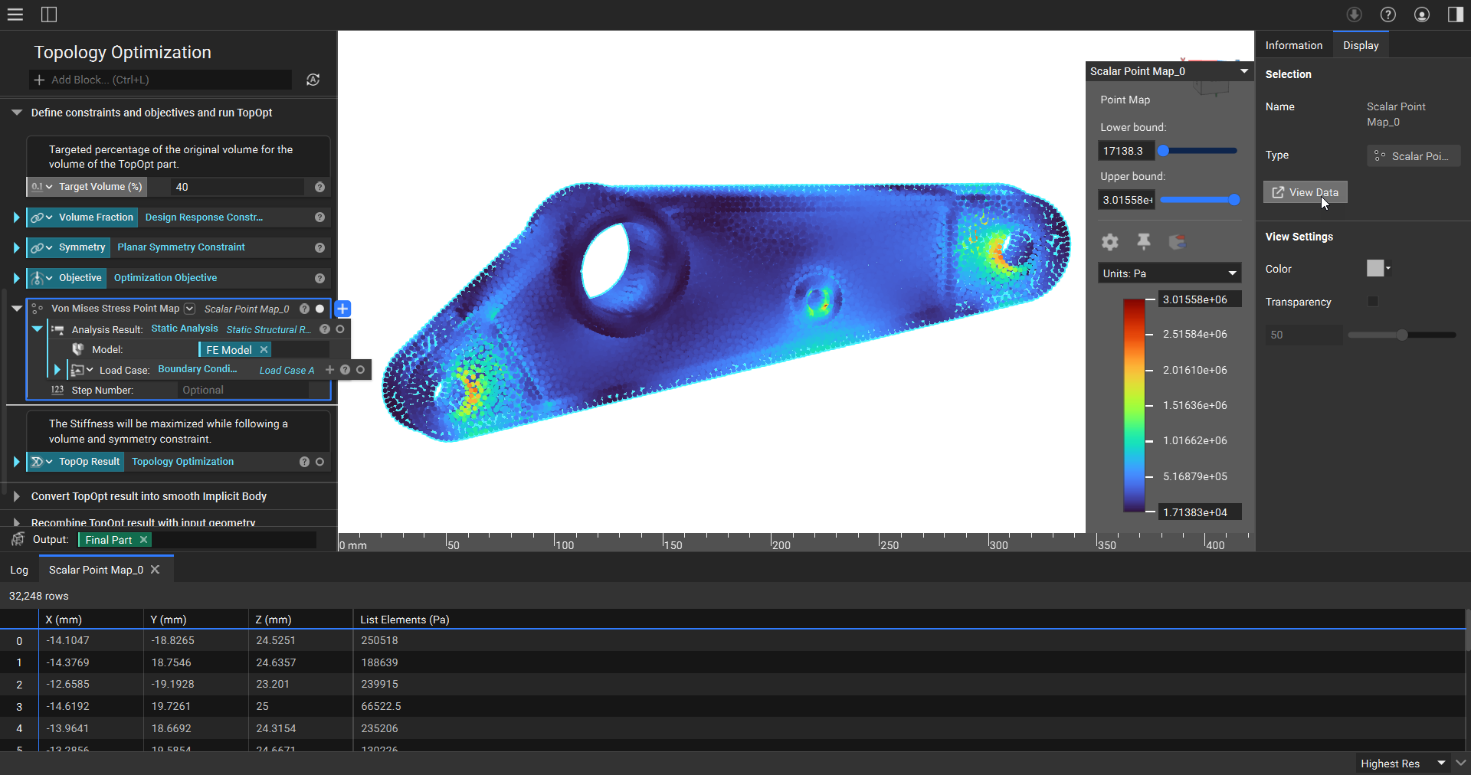The height and width of the screenshot is (775, 1471).
Task: Open the user account icon
Action: coord(1422,15)
